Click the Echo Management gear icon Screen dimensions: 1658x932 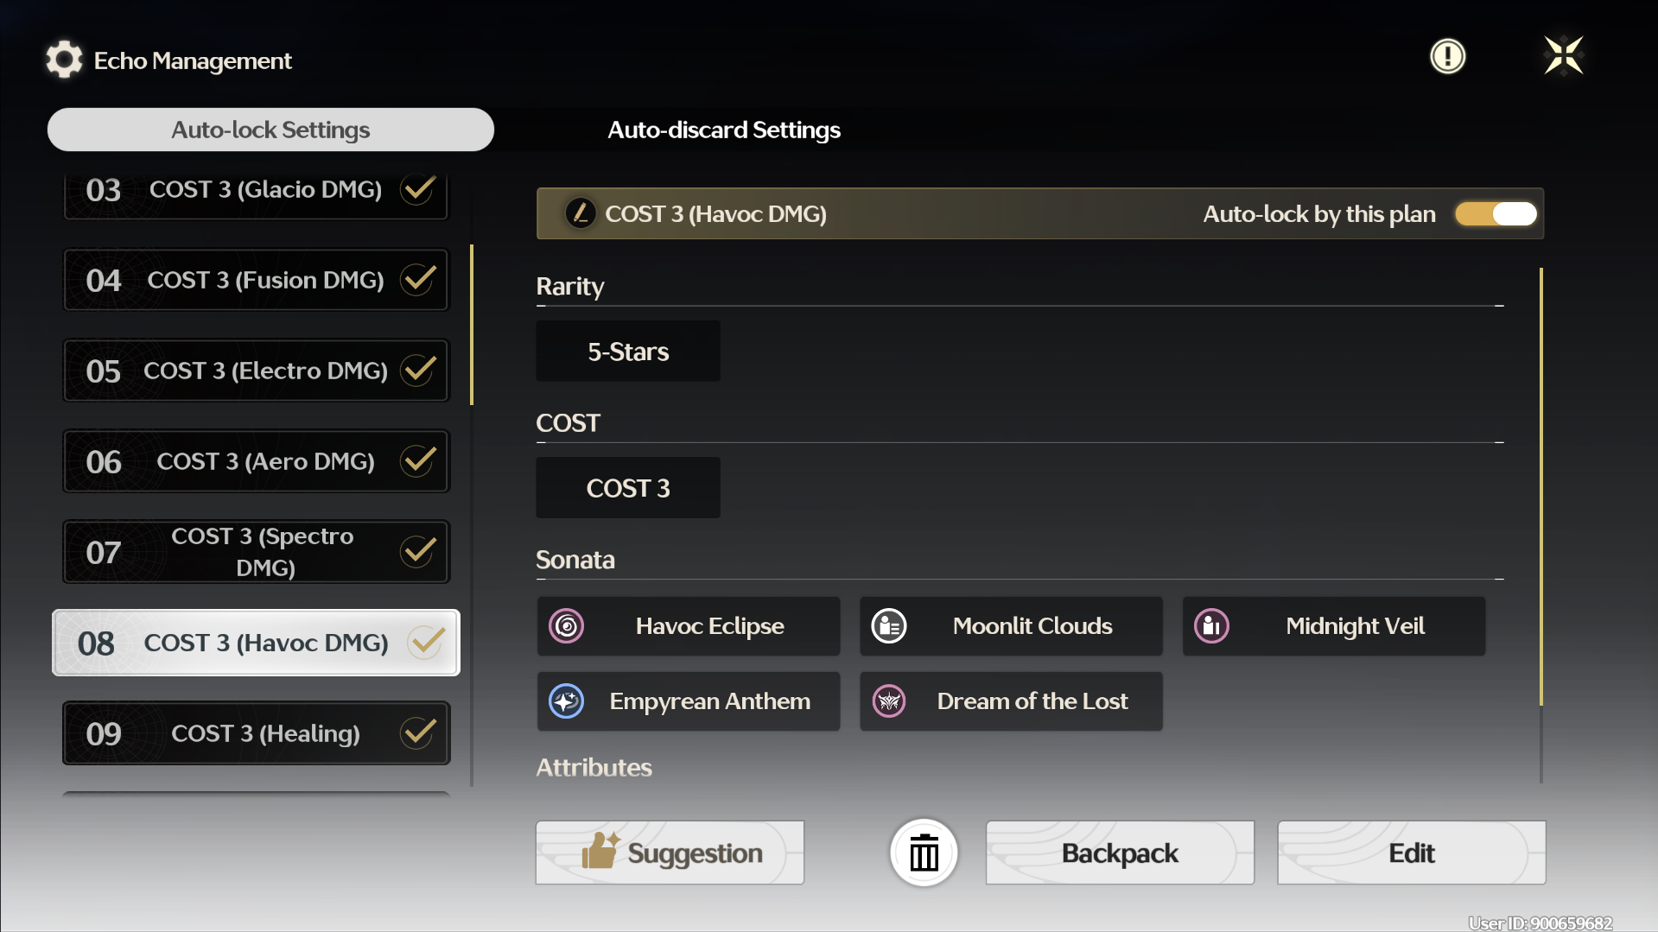pyautogui.click(x=64, y=60)
